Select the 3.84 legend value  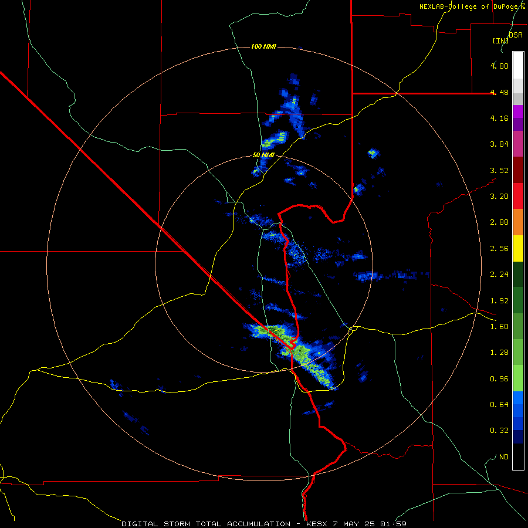[499, 144]
